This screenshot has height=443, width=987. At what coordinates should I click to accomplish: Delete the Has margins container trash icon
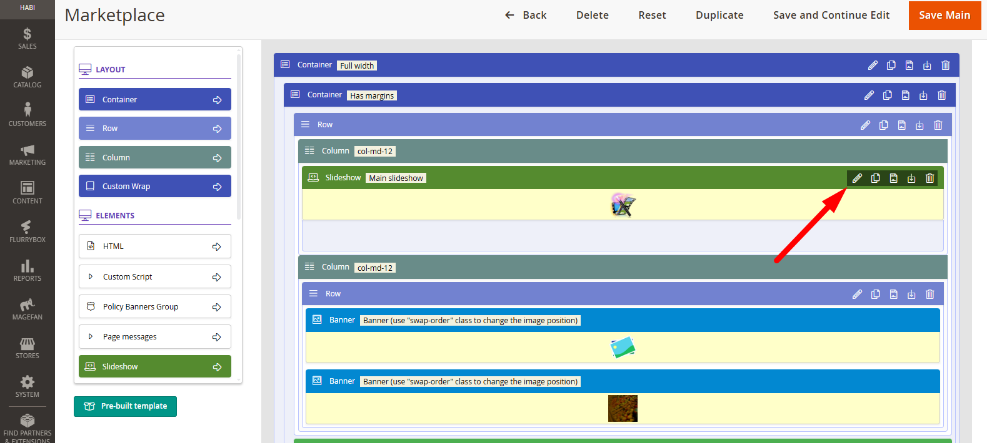point(941,95)
